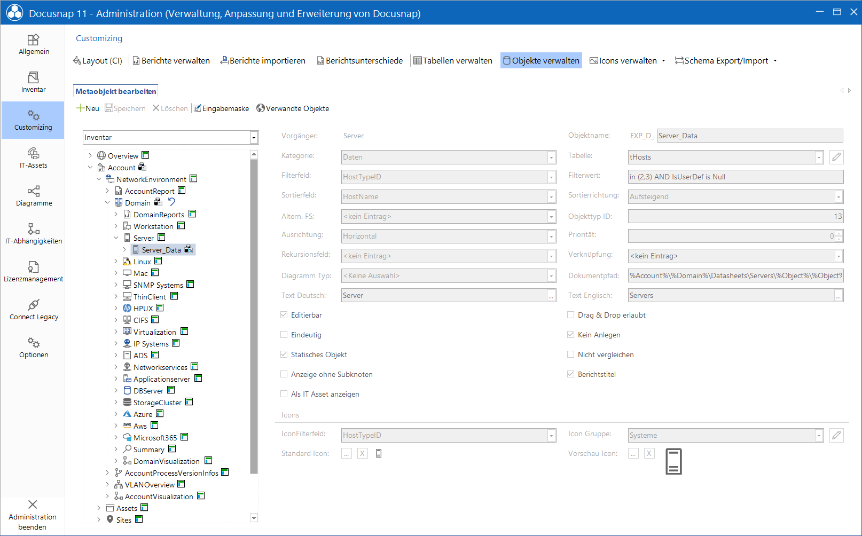862x536 pixels.
Task: Open Tabellen verwalten
Action: [453, 61]
